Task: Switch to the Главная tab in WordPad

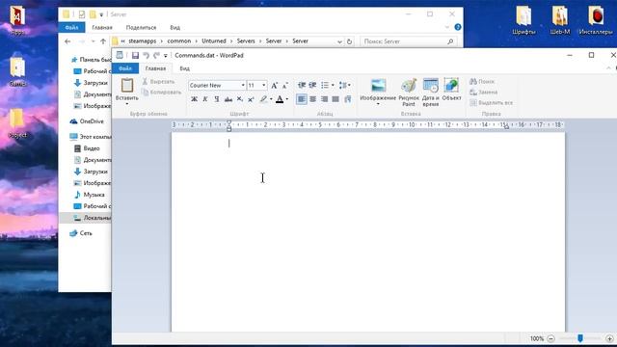Action: point(155,68)
